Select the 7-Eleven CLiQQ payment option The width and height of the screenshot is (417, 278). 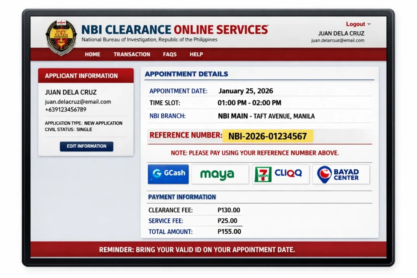point(280,174)
